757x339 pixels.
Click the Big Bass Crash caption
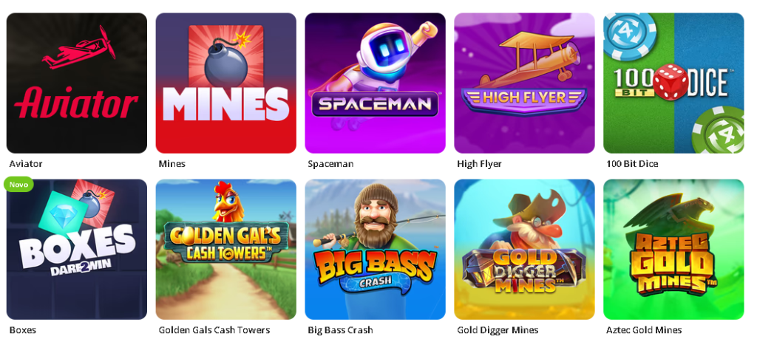coord(340,330)
